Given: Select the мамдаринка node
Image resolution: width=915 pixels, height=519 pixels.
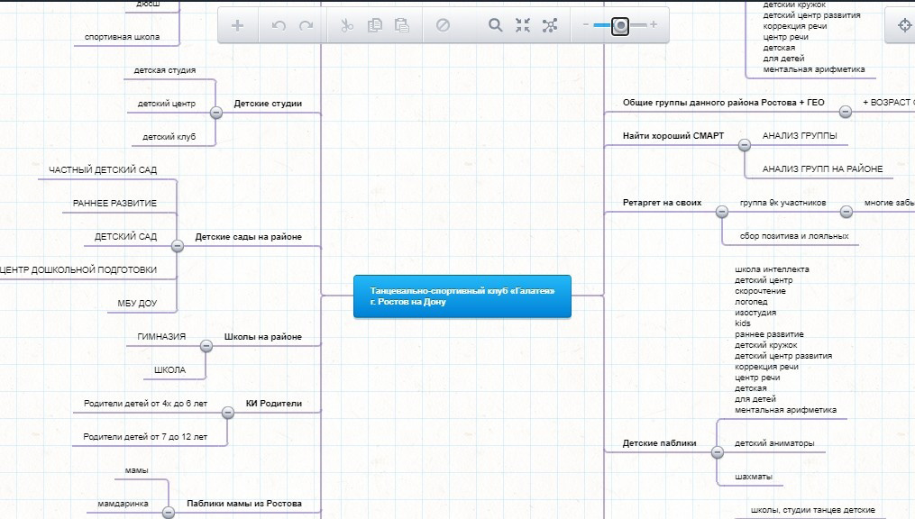Looking at the screenshot, I should (x=123, y=504).
